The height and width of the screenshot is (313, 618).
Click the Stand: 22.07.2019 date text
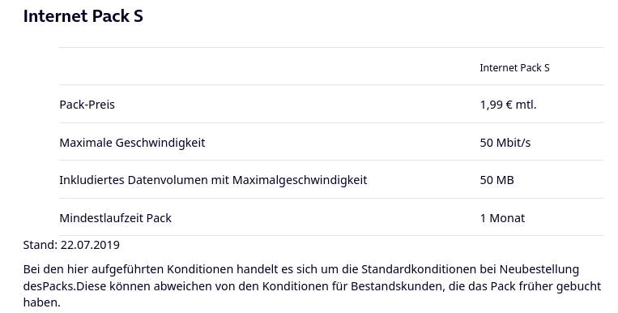click(x=71, y=245)
